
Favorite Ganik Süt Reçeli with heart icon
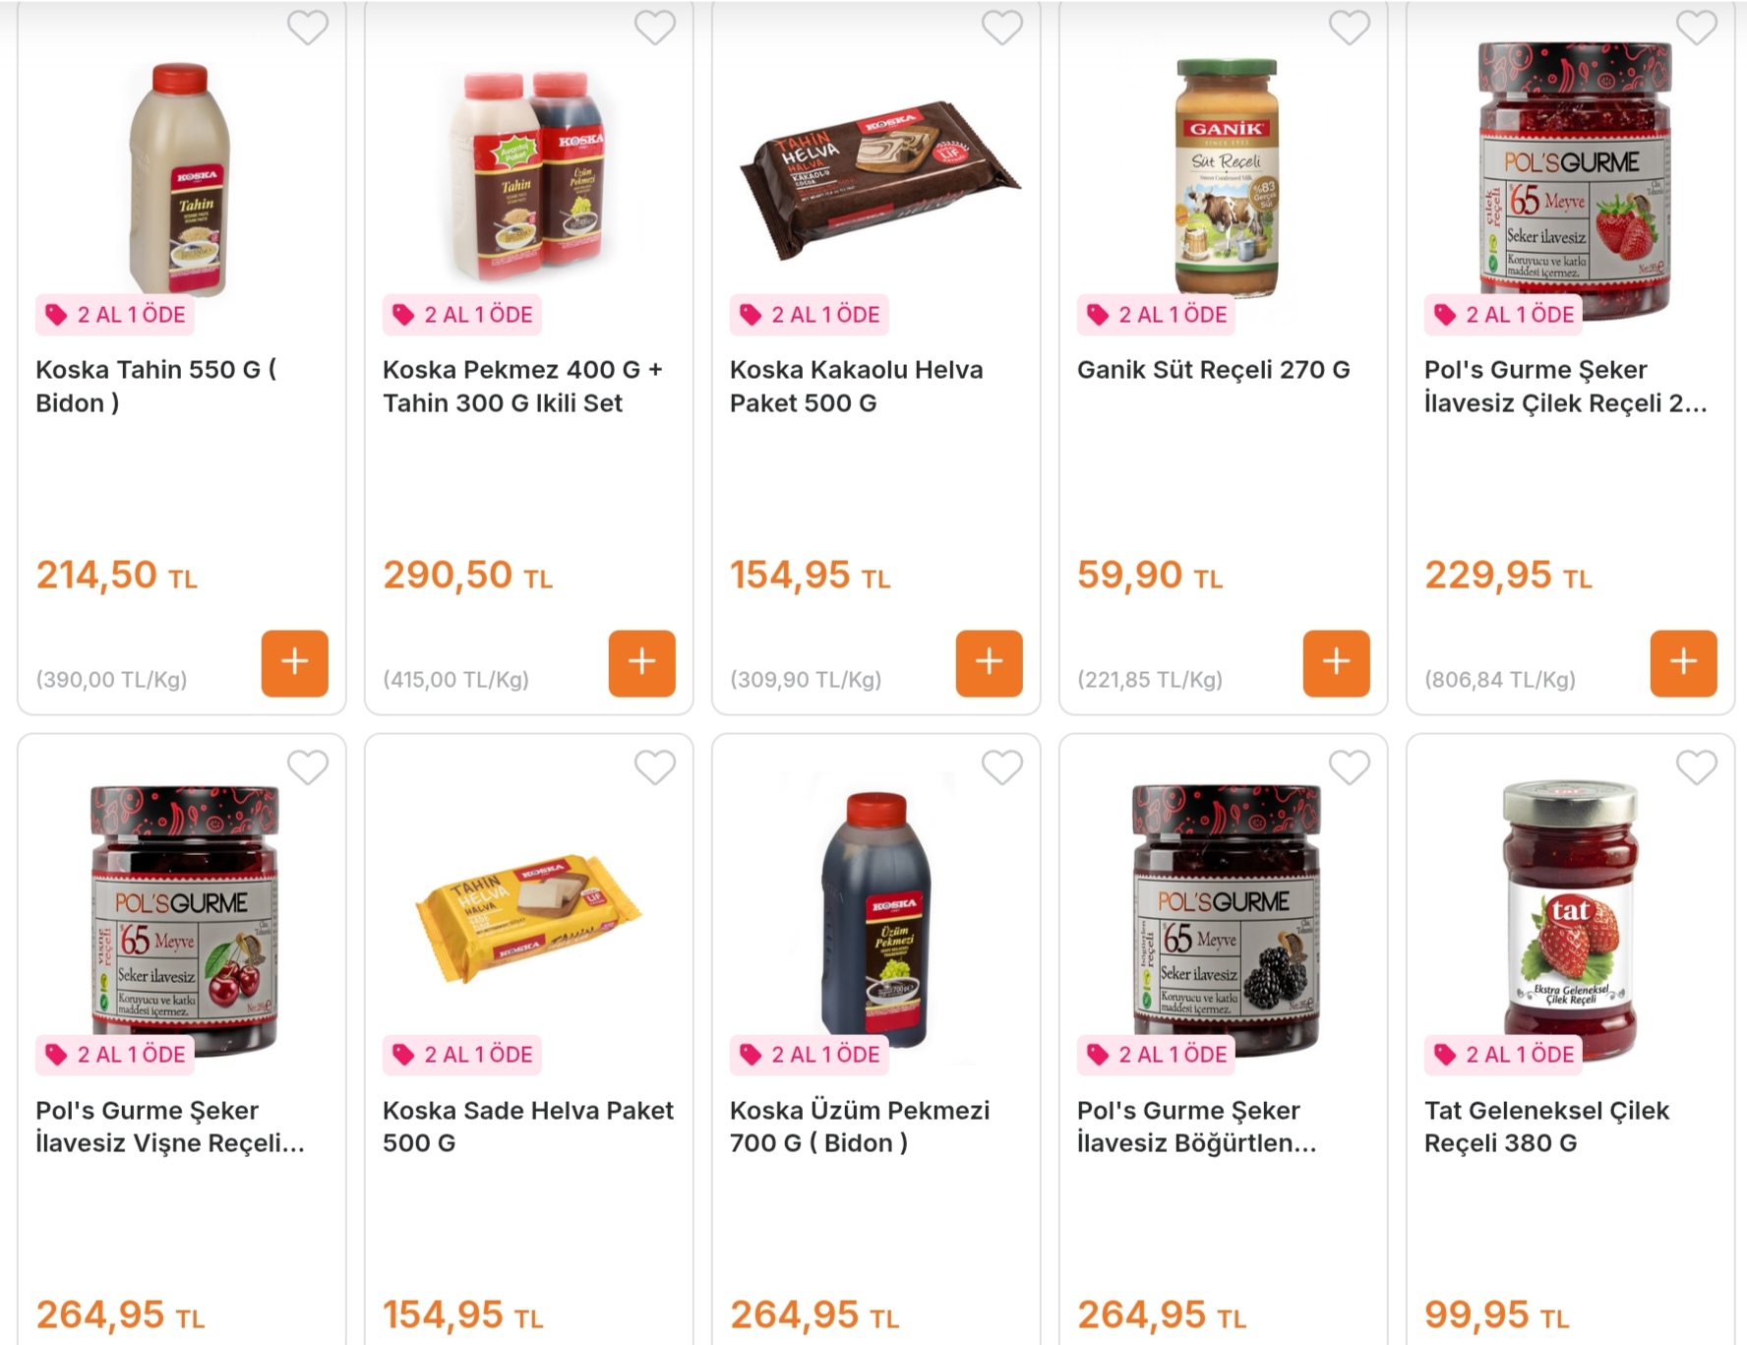(x=1350, y=27)
